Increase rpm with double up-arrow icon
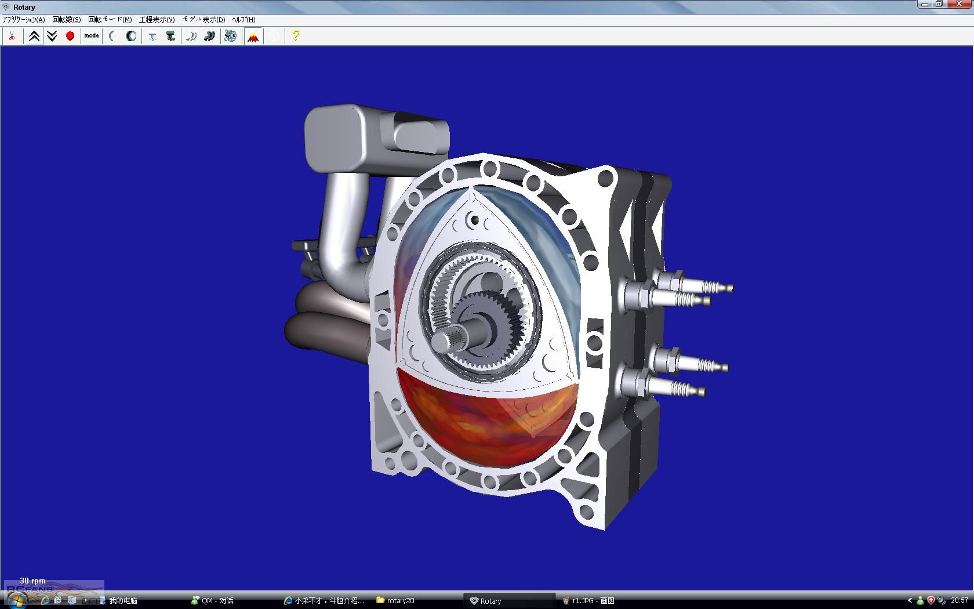974x609 pixels. 34,36
